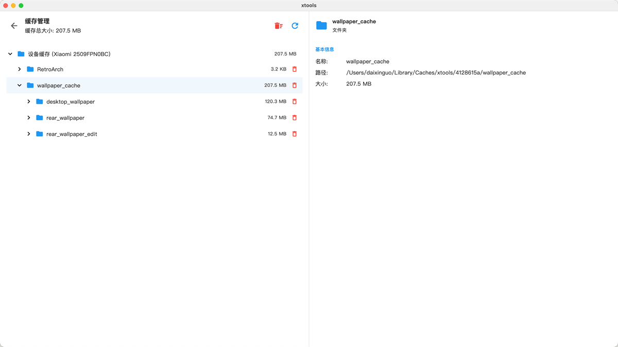This screenshot has height=347, width=618.
Task: Select the rear_wallpaper_edit tree item
Action: tap(72, 134)
